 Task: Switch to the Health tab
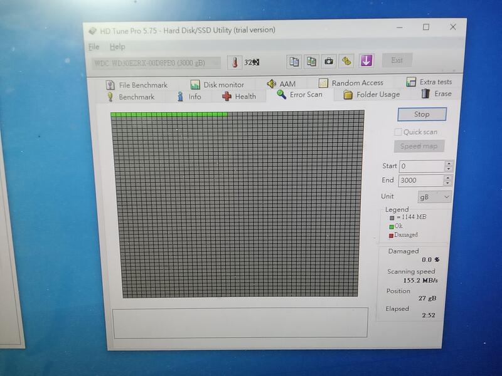point(238,97)
